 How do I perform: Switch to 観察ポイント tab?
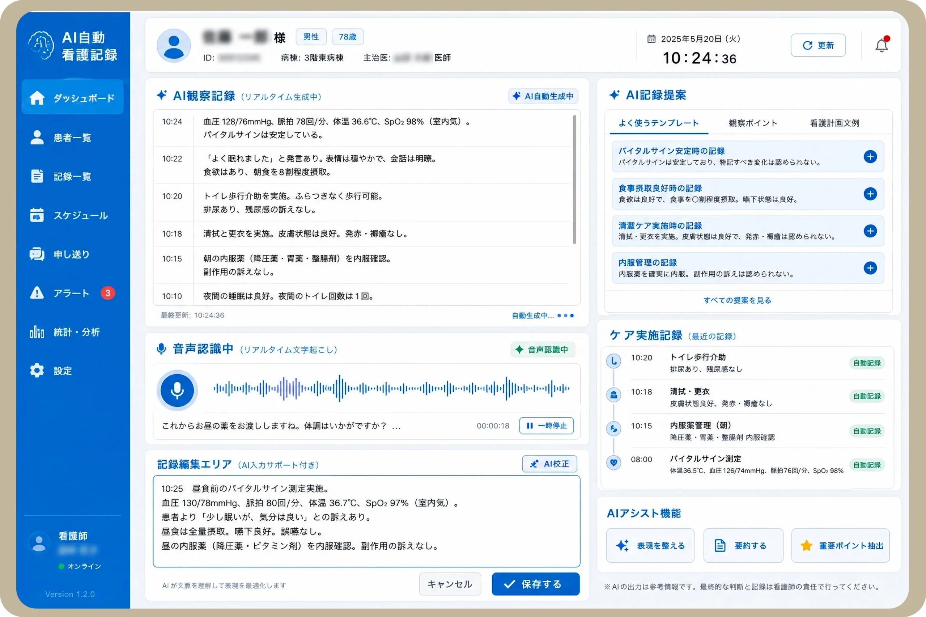pyautogui.click(x=753, y=123)
